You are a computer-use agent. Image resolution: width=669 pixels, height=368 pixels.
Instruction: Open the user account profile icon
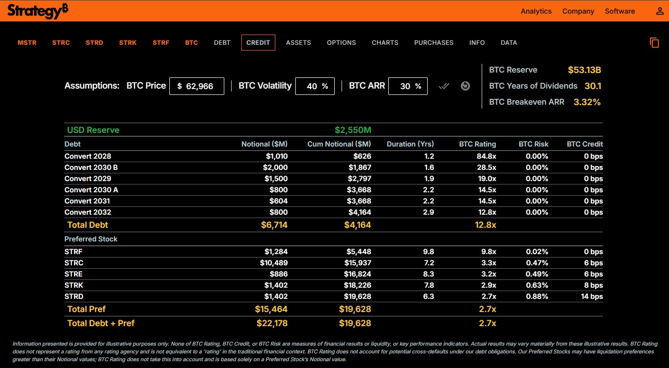click(x=660, y=11)
